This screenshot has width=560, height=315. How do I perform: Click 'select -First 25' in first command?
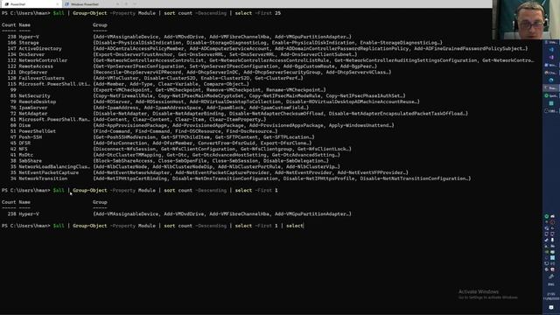click(258, 13)
